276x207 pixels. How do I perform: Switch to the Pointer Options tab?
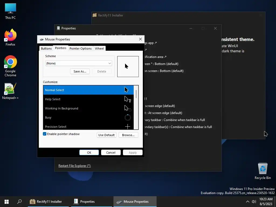point(80,49)
